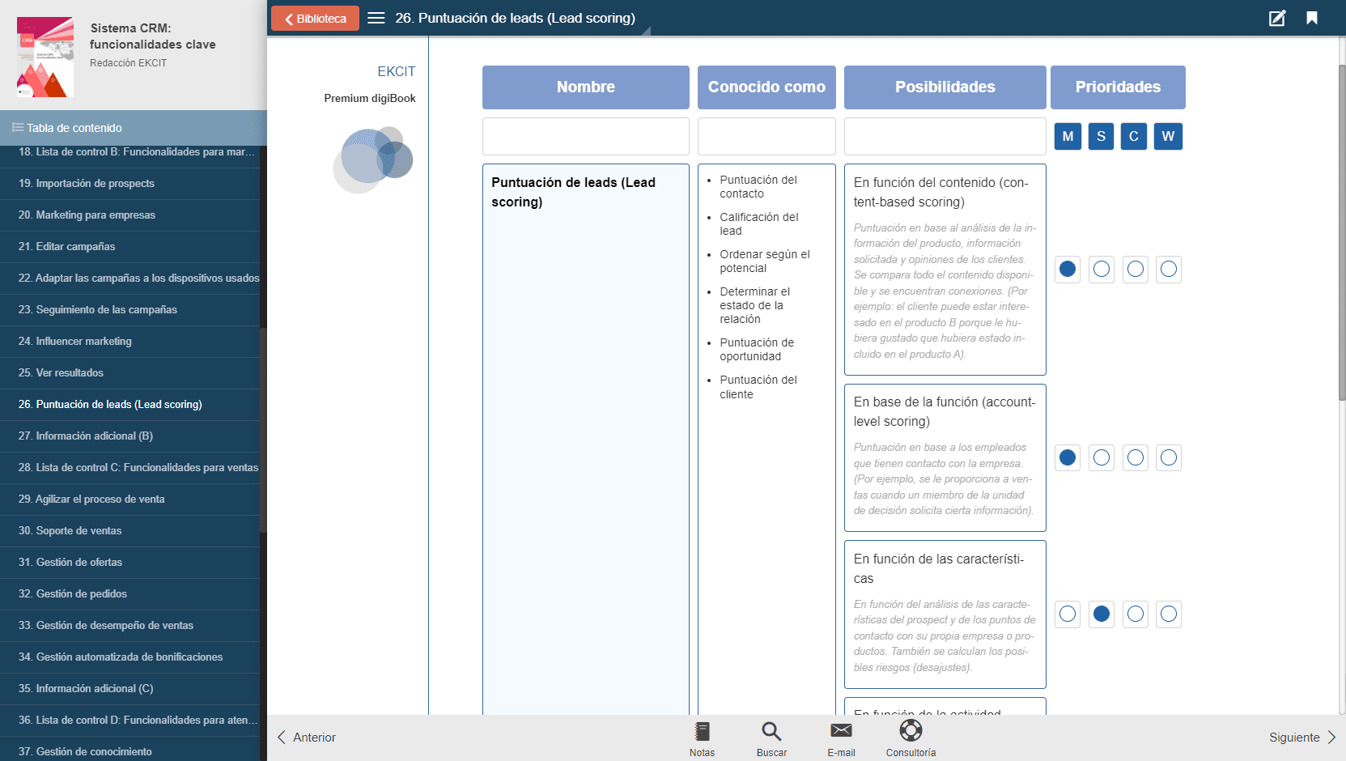
Task: Open chapter 26 Puntuación de leads
Action: coord(130,405)
